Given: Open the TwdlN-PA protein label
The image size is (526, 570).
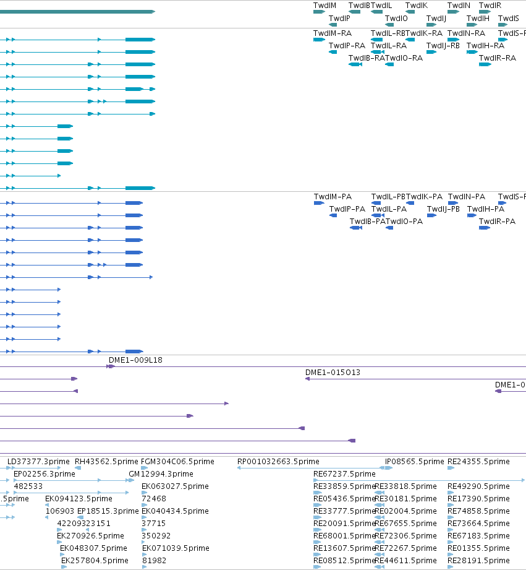Looking at the screenshot, I should [x=467, y=197].
